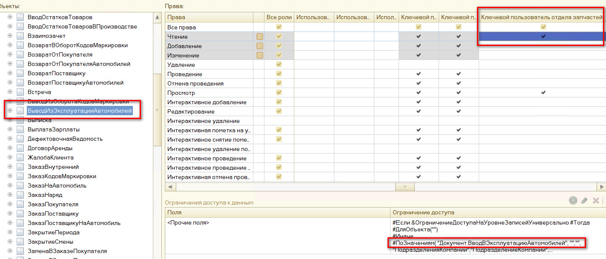The image size is (606, 259).
Task: Click the Поля column header
Action: point(278,212)
